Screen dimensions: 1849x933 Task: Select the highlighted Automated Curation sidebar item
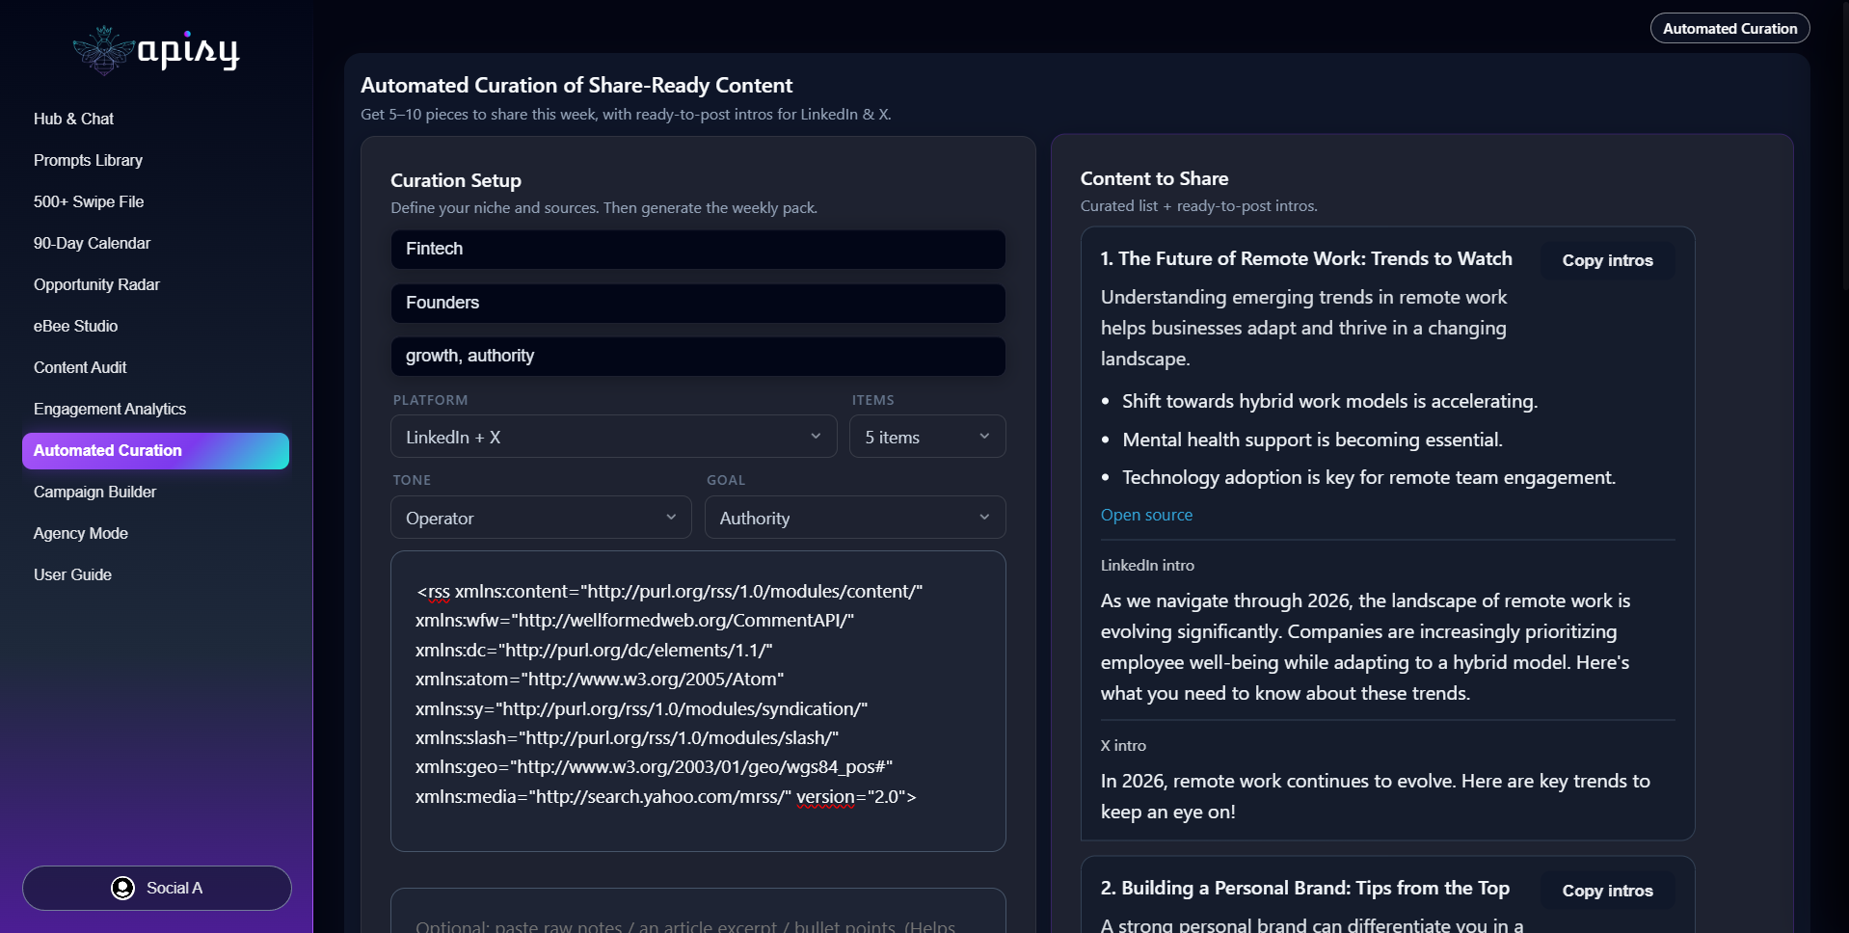point(155,451)
